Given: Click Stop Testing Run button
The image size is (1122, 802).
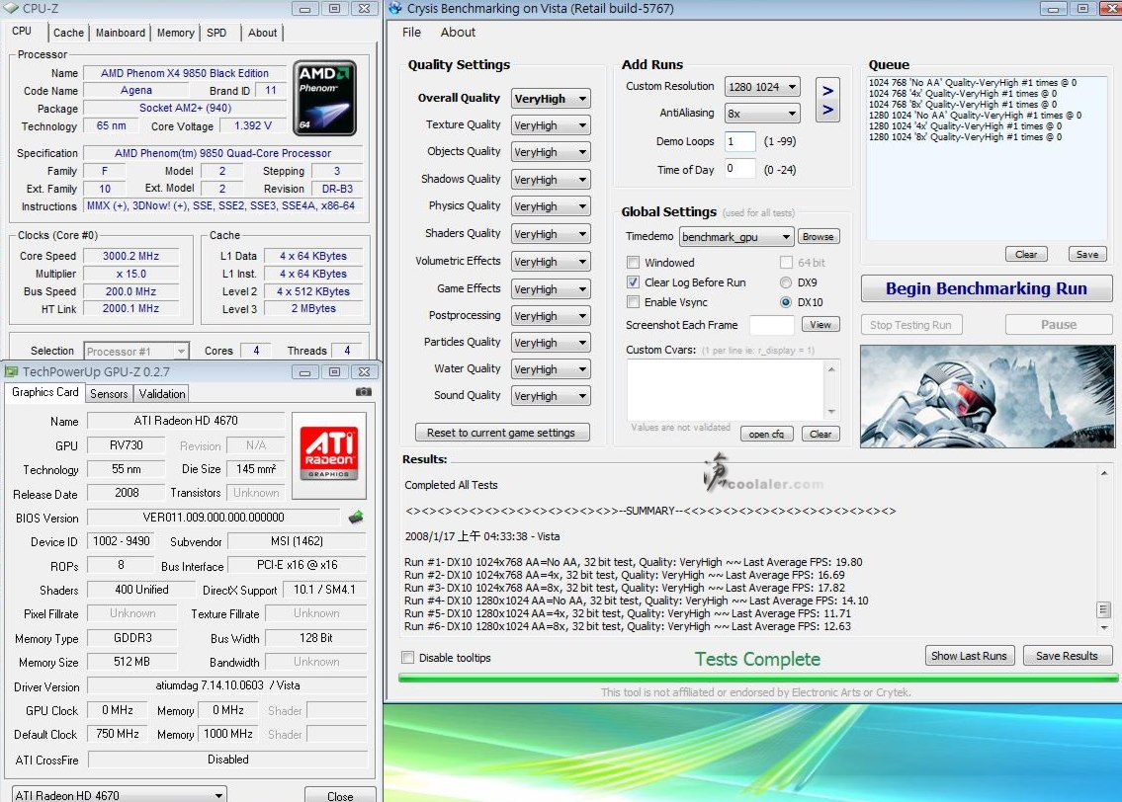Looking at the screenshot, I should tap(910, 325).
